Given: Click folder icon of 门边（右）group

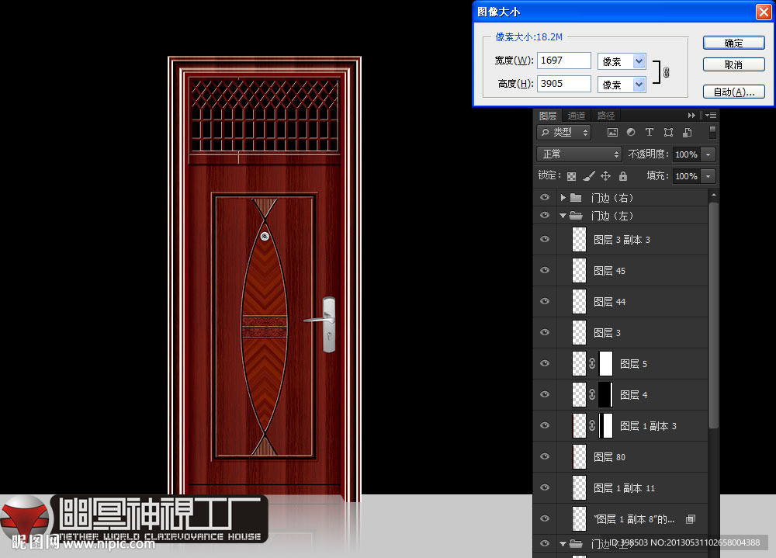Looking at the screenshot, I should pos(576,198).
